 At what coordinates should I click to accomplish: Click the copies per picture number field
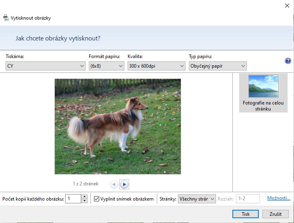pyautogui.click(x=73, y=199)
